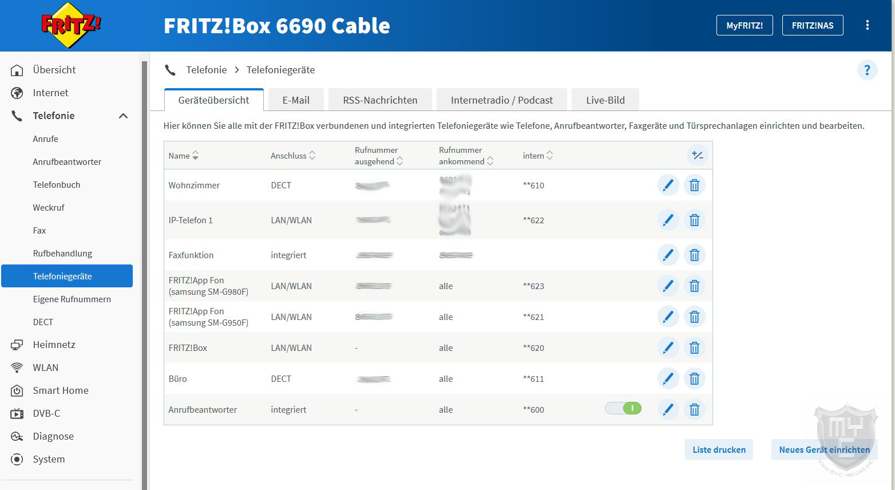Sort by Rufnummer ankommend column
Viewport: 895px width, 490px height.
[x=466, y=156]
